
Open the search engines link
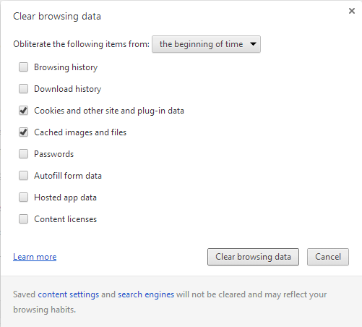pos(146,294)
